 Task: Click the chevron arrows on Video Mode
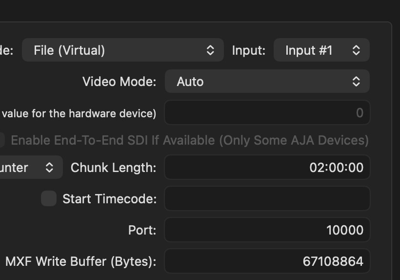pos(357,82)
